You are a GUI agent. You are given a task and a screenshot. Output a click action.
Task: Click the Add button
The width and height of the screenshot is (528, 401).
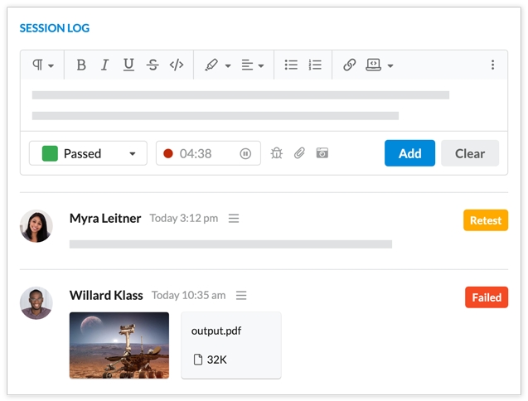click(x=409, y=153)
